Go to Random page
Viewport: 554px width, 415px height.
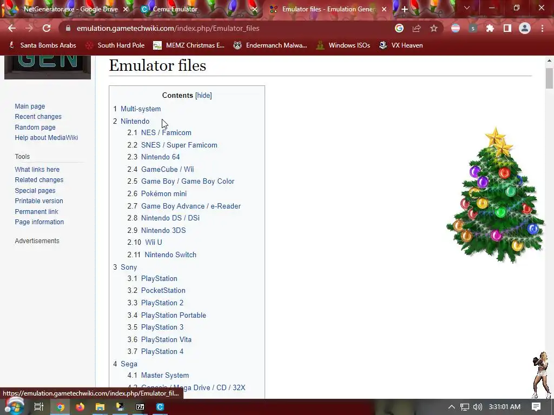click(x=35, y=127)
